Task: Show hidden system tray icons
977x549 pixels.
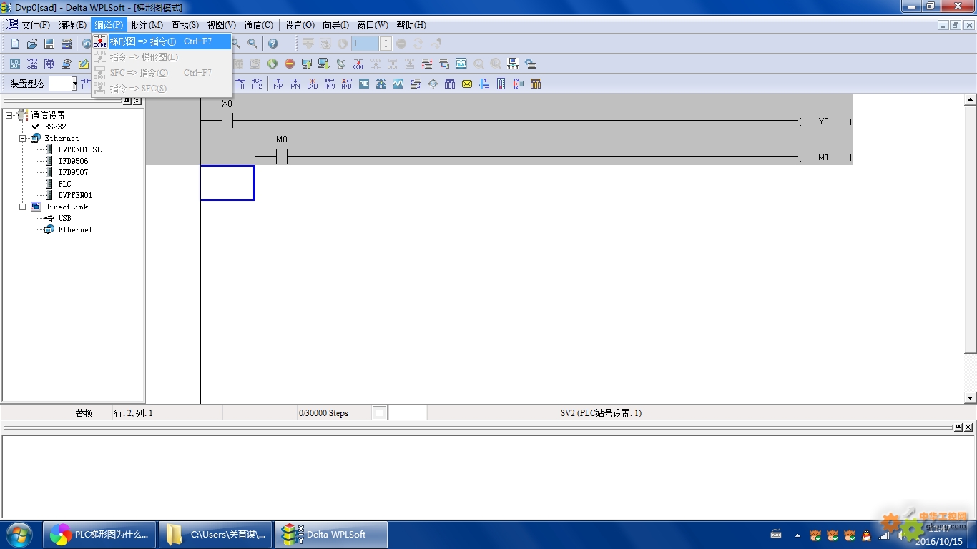Action: (x=797, y=535)
